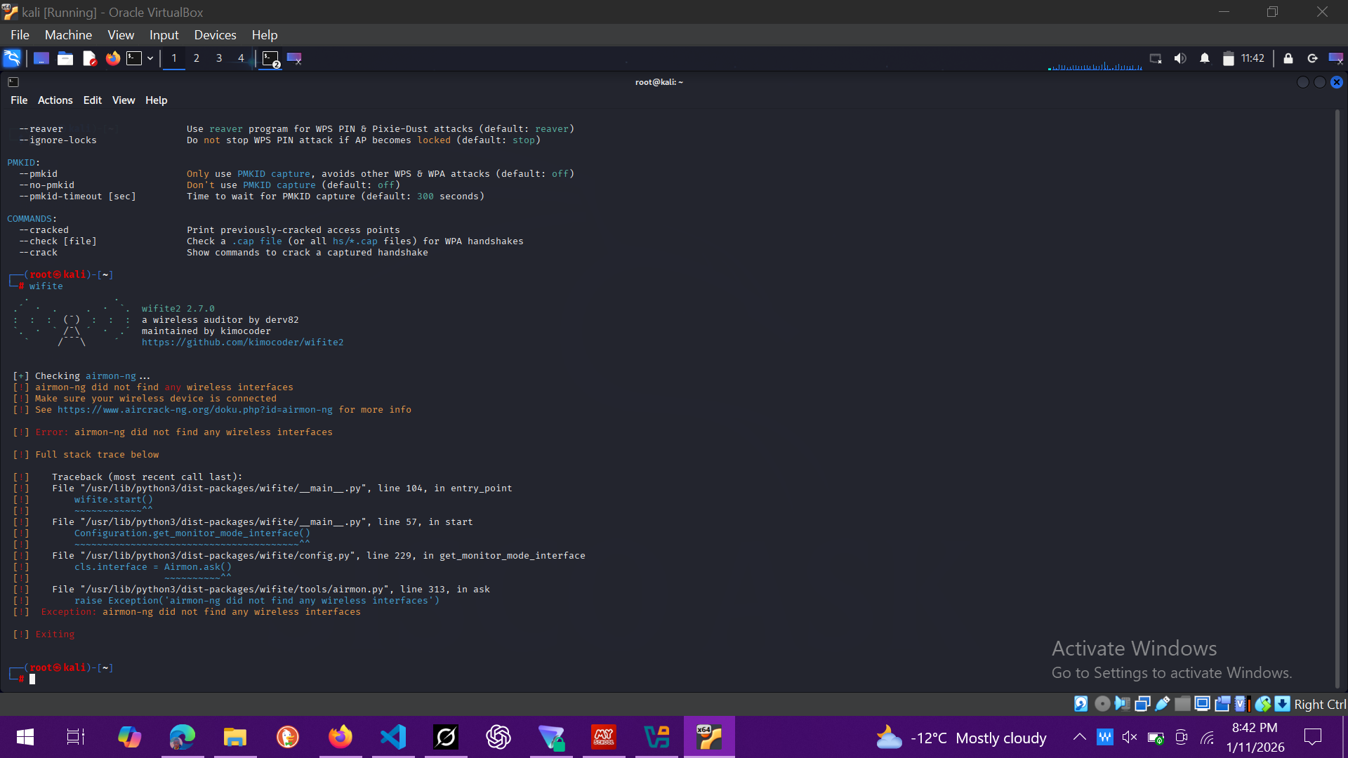The width and height of the screenshot is (1348, 758).
Task: Switch to workspace 2
Action: point(197,58)
